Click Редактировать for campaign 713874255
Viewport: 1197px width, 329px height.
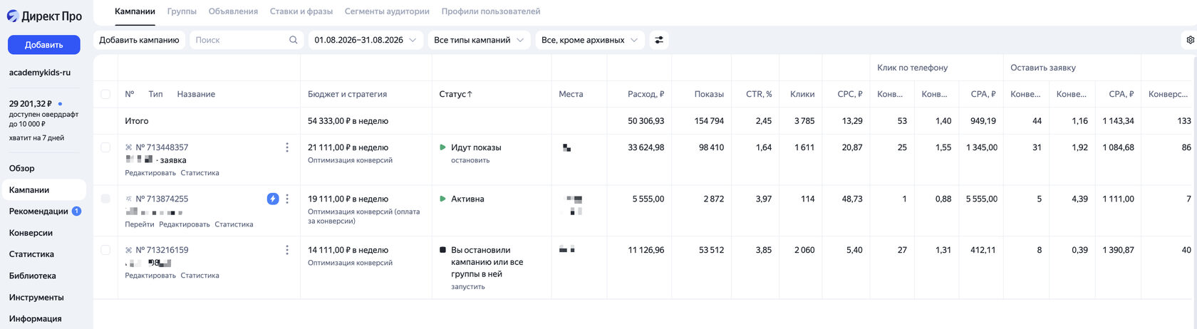pyautogui.click(x=185, y=224)
